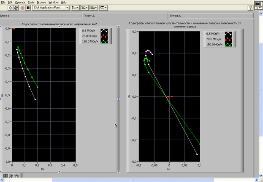
Task: Open the Tools menu
Action: 31,3
